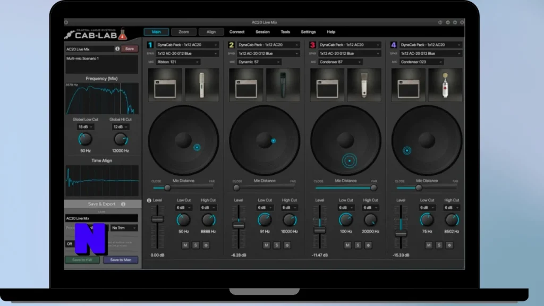The height and width of the screenshot is (306, 544).
Task: Select channel 3 number badge
Action: pos(312,45)
